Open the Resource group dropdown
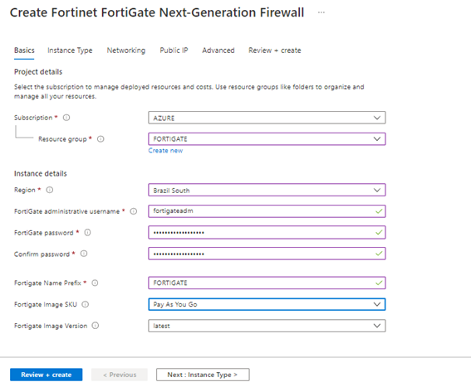Screen dimensions: 471x387 (x=267, y=138)
